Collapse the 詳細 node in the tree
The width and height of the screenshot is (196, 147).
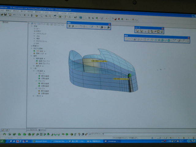click(32, 26)
